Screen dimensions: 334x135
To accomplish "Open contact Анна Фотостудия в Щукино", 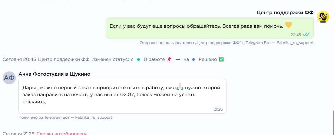I will [x=55, y=74].
